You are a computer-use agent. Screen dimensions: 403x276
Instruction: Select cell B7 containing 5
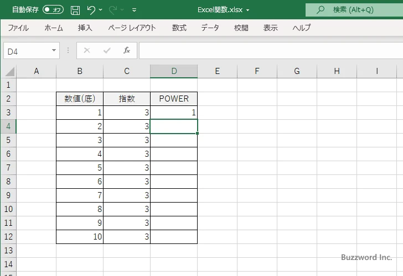[80, 168]
